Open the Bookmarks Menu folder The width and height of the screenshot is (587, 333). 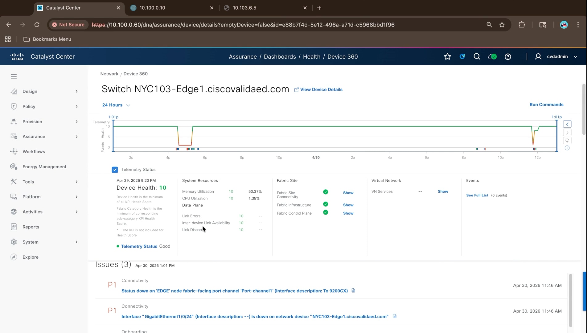(x=47, y=39)
